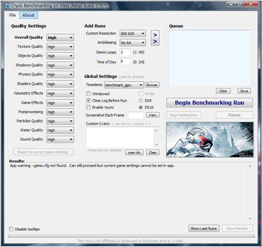Viewport: 262px width, 247px height.
Task: Click Begin Benchmarking Run
Action: 210,103
